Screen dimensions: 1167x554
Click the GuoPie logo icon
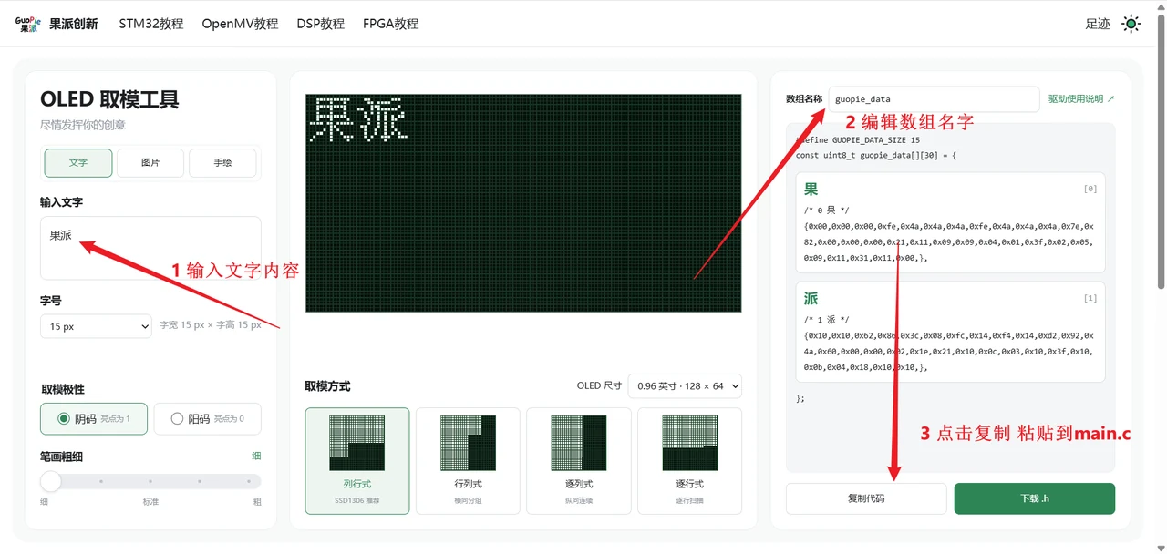(x=27, y=24)
